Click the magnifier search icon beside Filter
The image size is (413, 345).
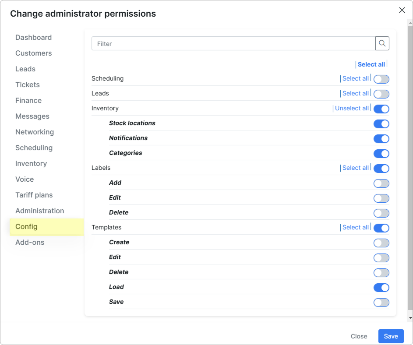382,43
